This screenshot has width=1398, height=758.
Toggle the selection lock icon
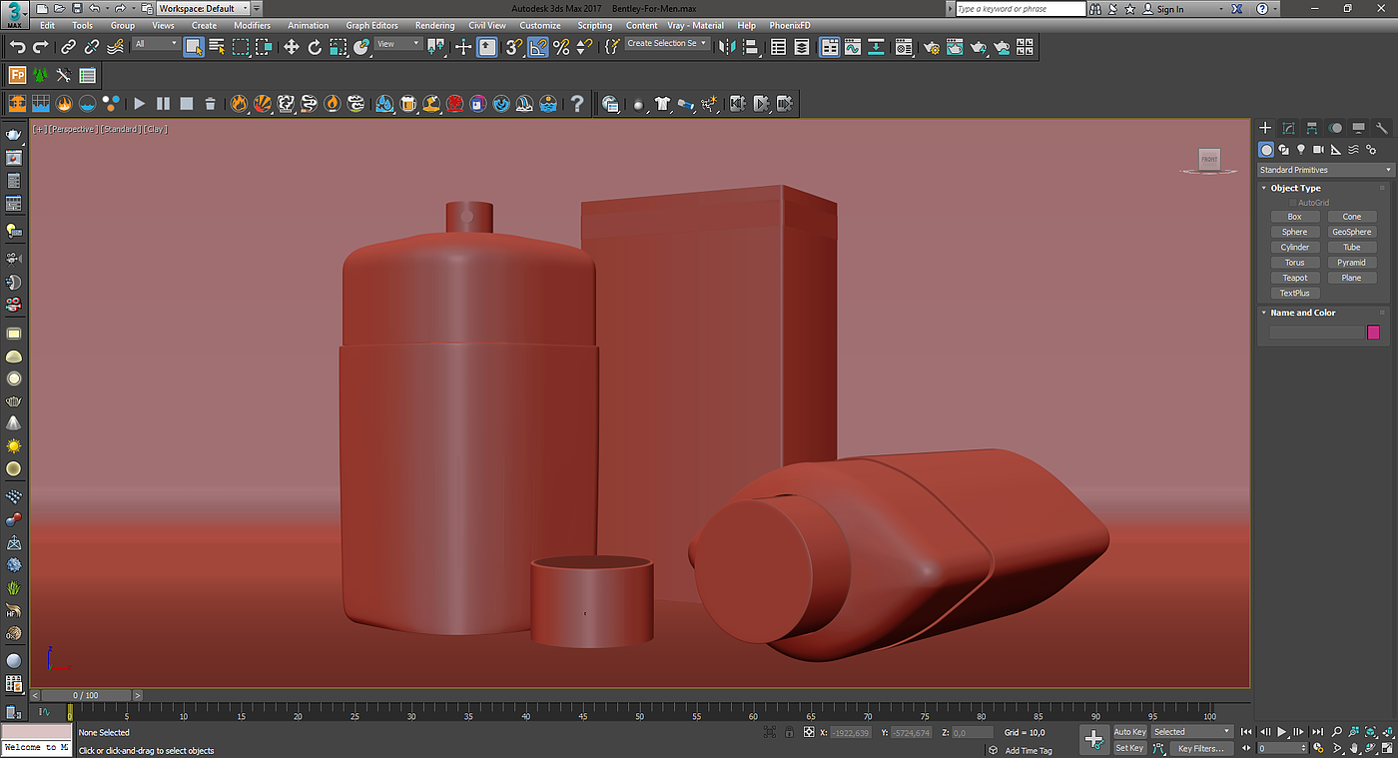click(x=789, y=733)
